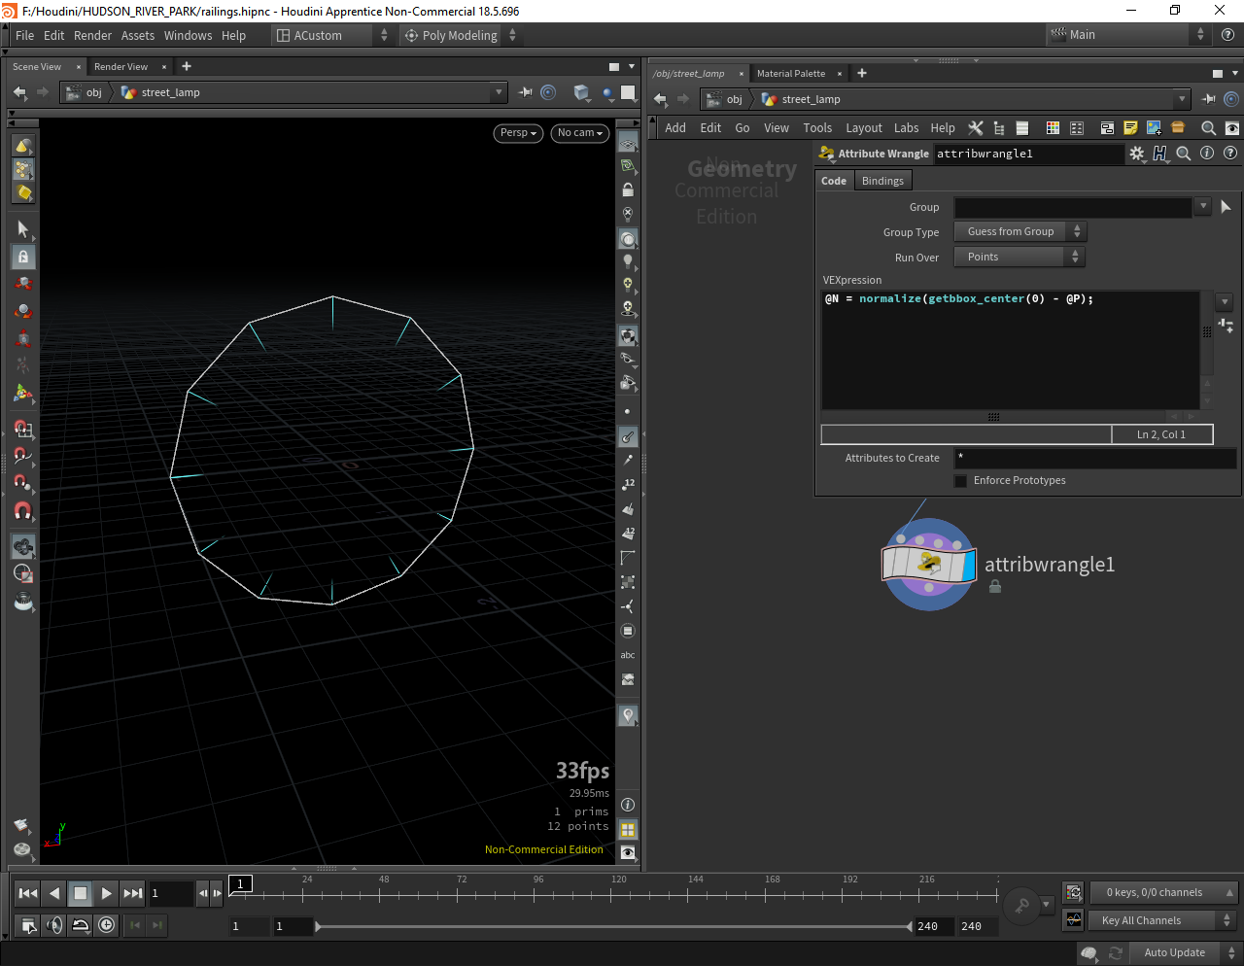This screenshot has height=966, width=1244.
Task: Select the arrow Select tool in viewport toolbar
Action: tap(23, 229)
